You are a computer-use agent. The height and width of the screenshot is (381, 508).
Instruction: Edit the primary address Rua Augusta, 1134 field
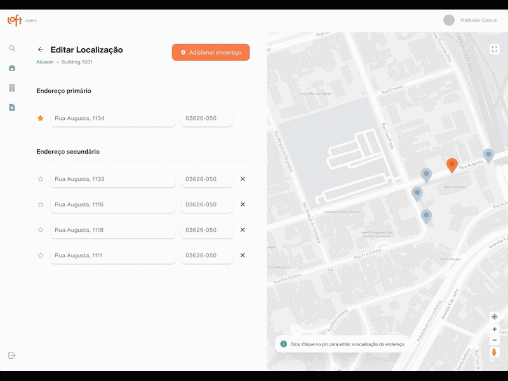tap(113, 118)
